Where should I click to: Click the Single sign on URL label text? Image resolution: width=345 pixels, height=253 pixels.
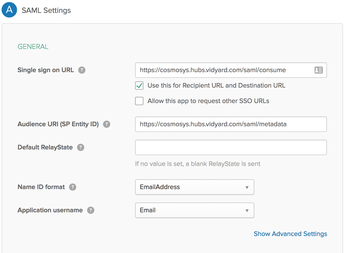(46, 70)
